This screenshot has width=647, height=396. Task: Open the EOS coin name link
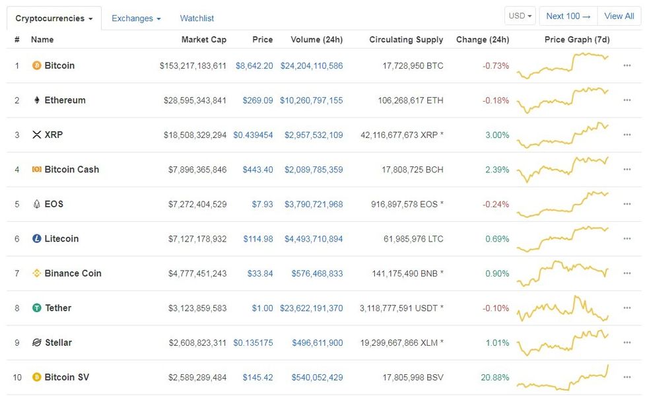pos(53,204)
